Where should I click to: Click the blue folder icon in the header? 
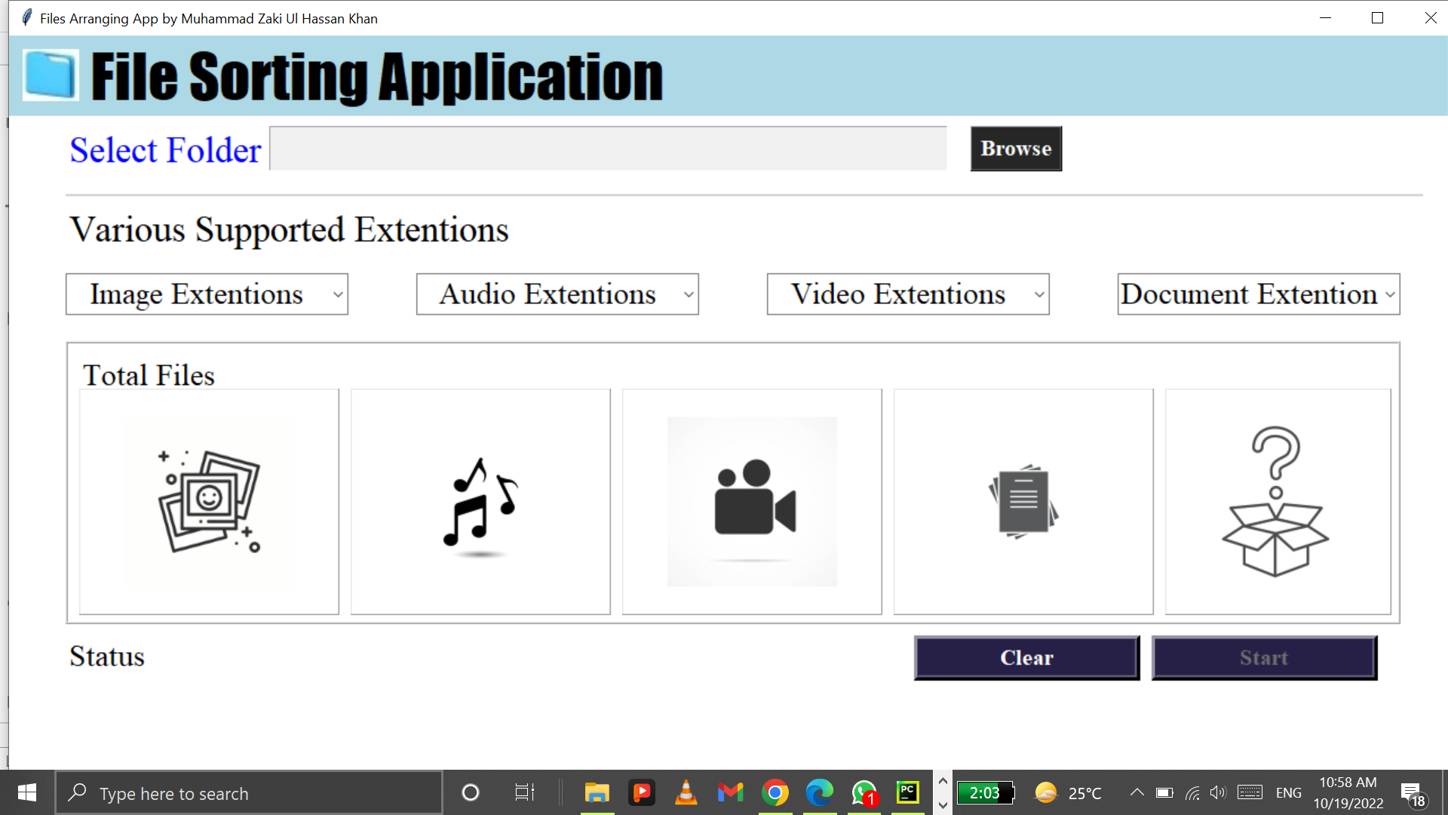point(50,75)
